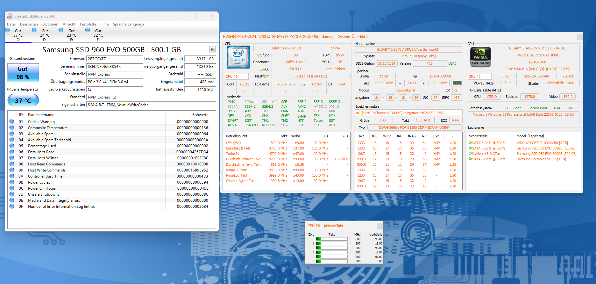Open the Bearbeiten menu

29,24
